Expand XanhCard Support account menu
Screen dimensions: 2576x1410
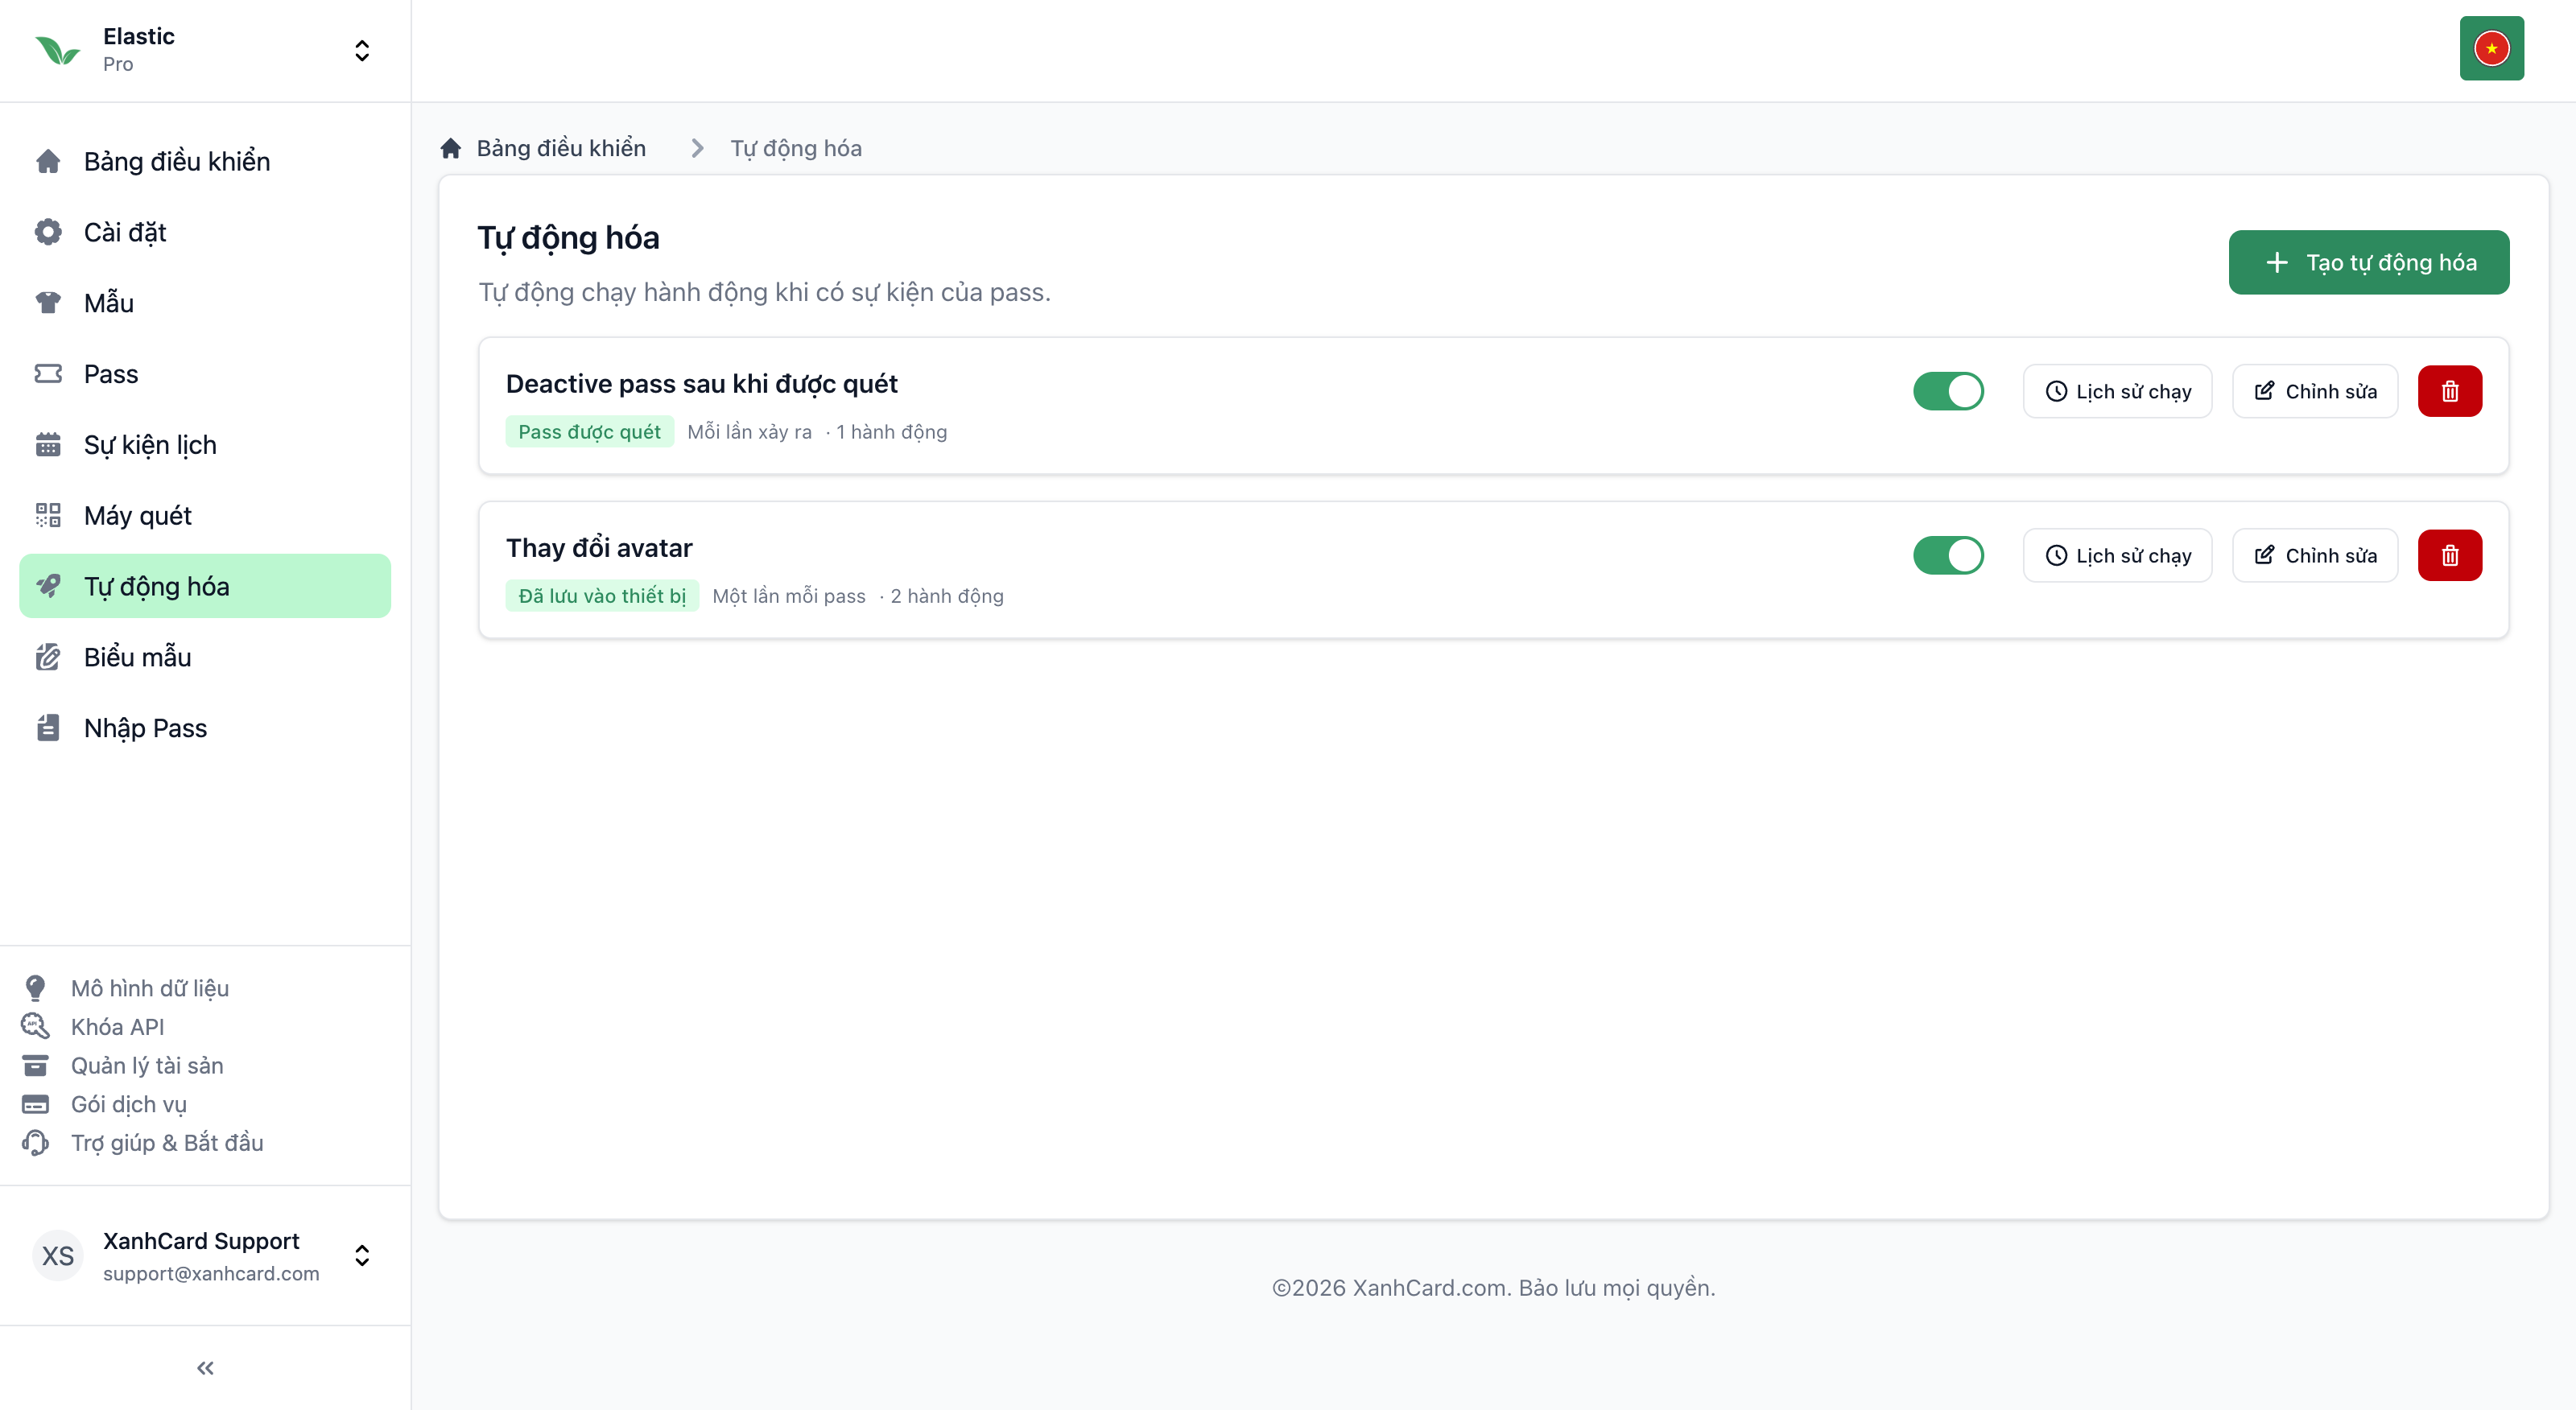click(362, 1256)
